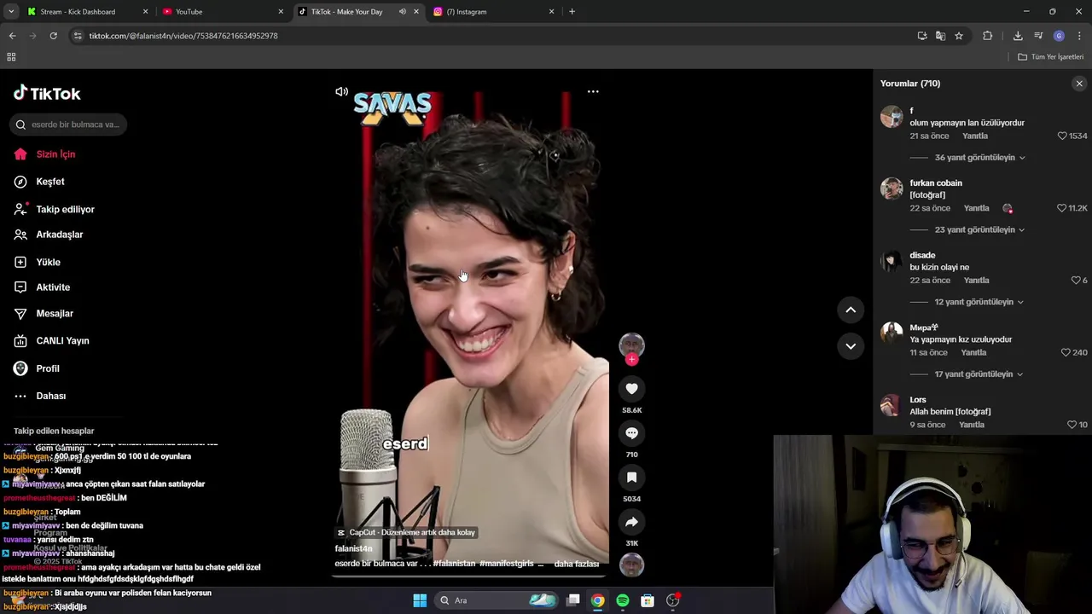
Task: Bookmark the video to favorites
Action: click(x=631, y=478)
